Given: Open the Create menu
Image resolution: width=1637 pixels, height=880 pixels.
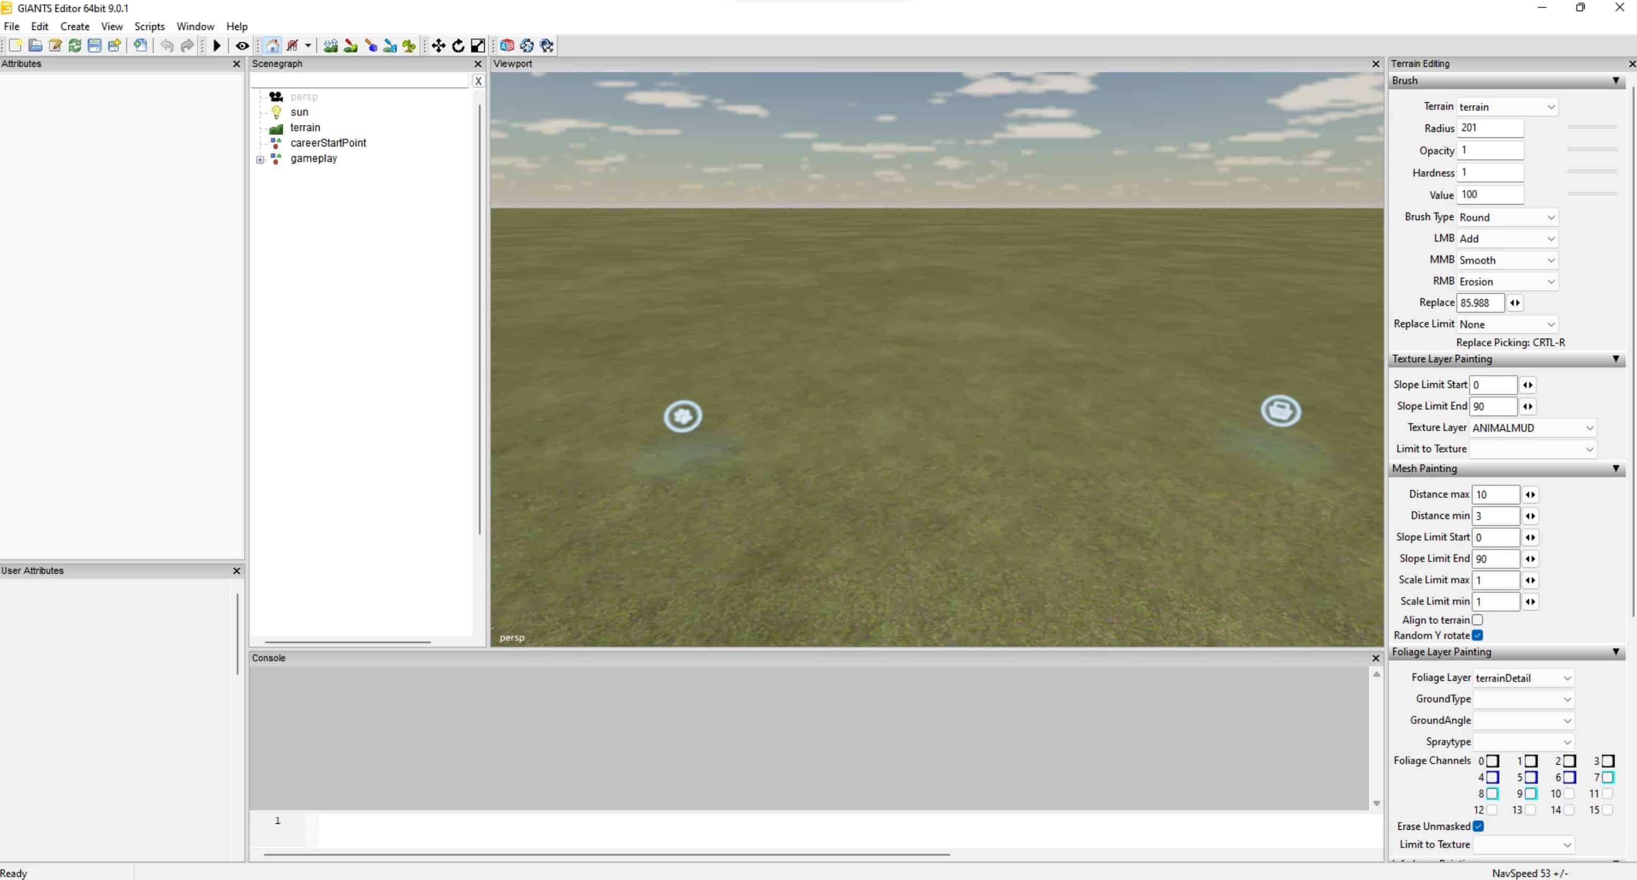Looking at the screenshot, I should tap(74, 26).
